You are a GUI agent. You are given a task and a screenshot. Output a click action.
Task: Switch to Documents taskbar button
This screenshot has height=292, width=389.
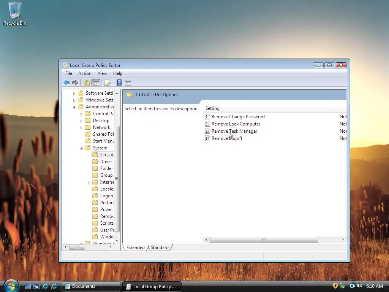pos(91,286)
